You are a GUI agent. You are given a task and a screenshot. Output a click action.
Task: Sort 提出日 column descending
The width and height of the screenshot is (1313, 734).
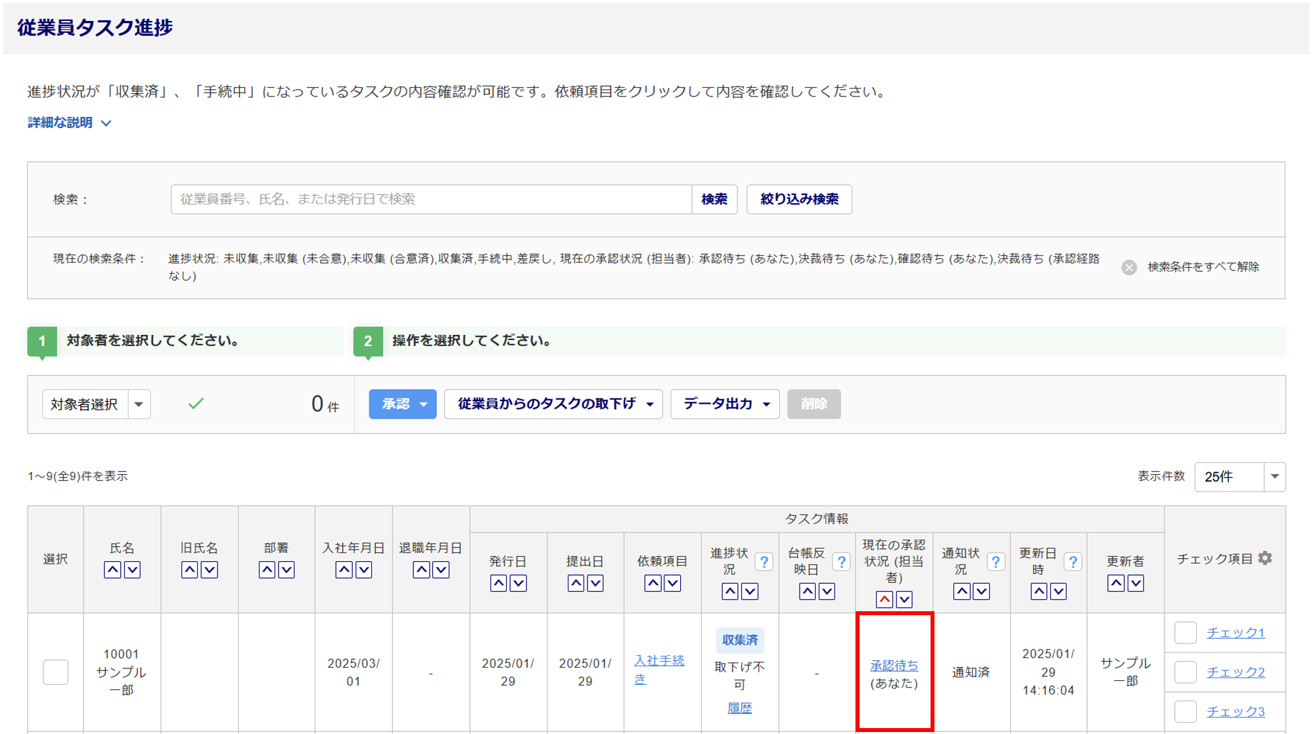point(595,583)
